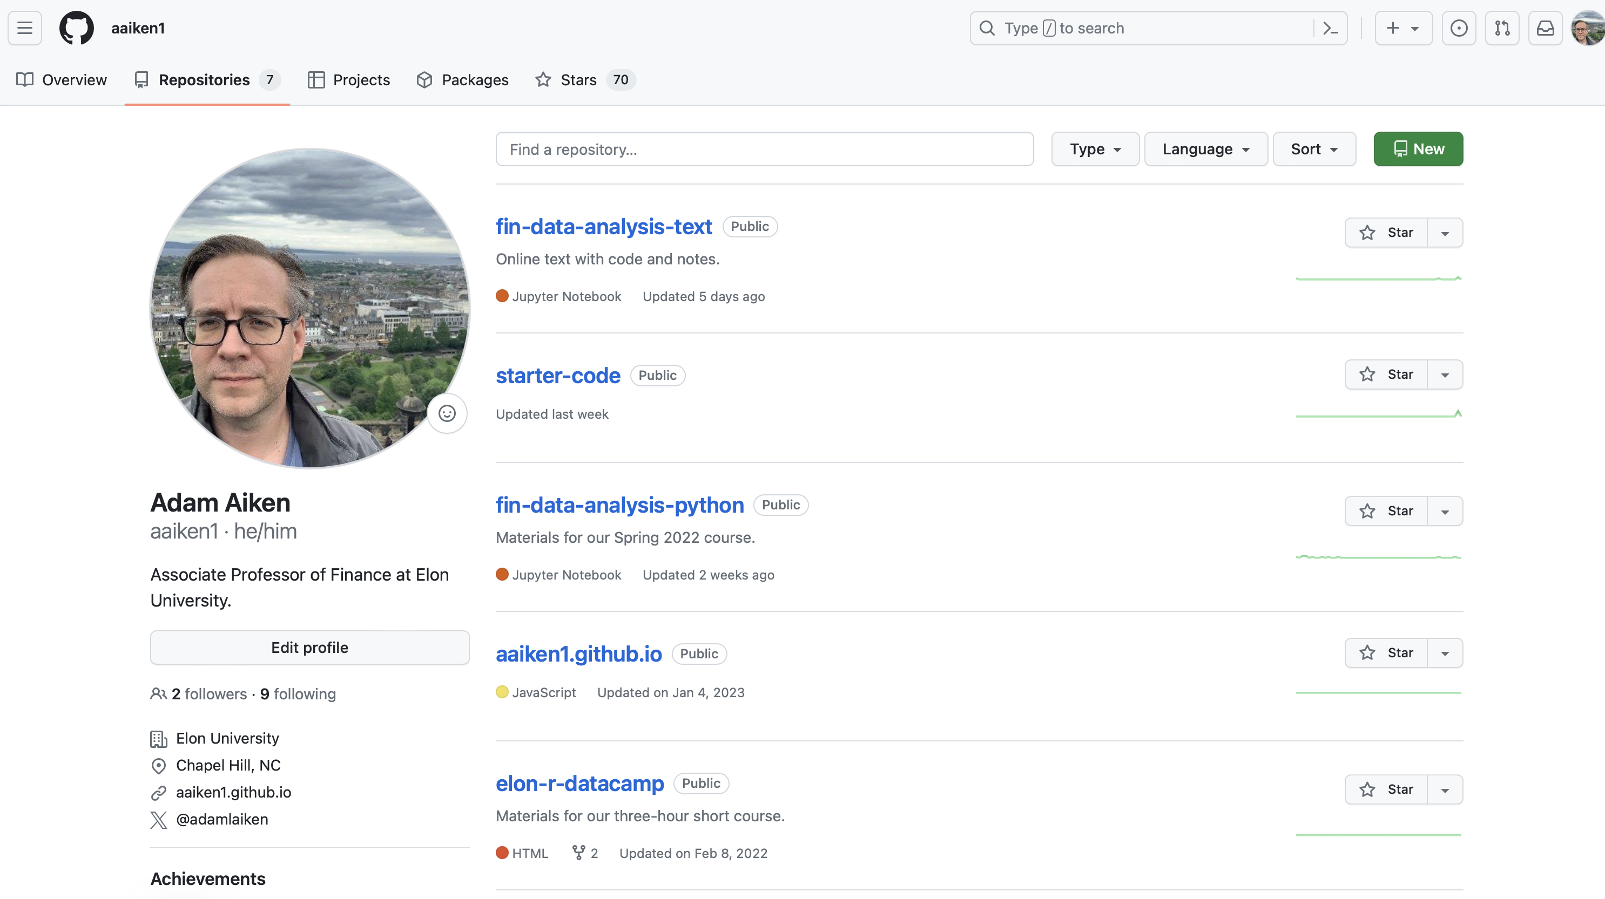This screenshot has height=899, width=1605.
Task: Click the Type / to search box
Action: click(x=1158, y=28)
